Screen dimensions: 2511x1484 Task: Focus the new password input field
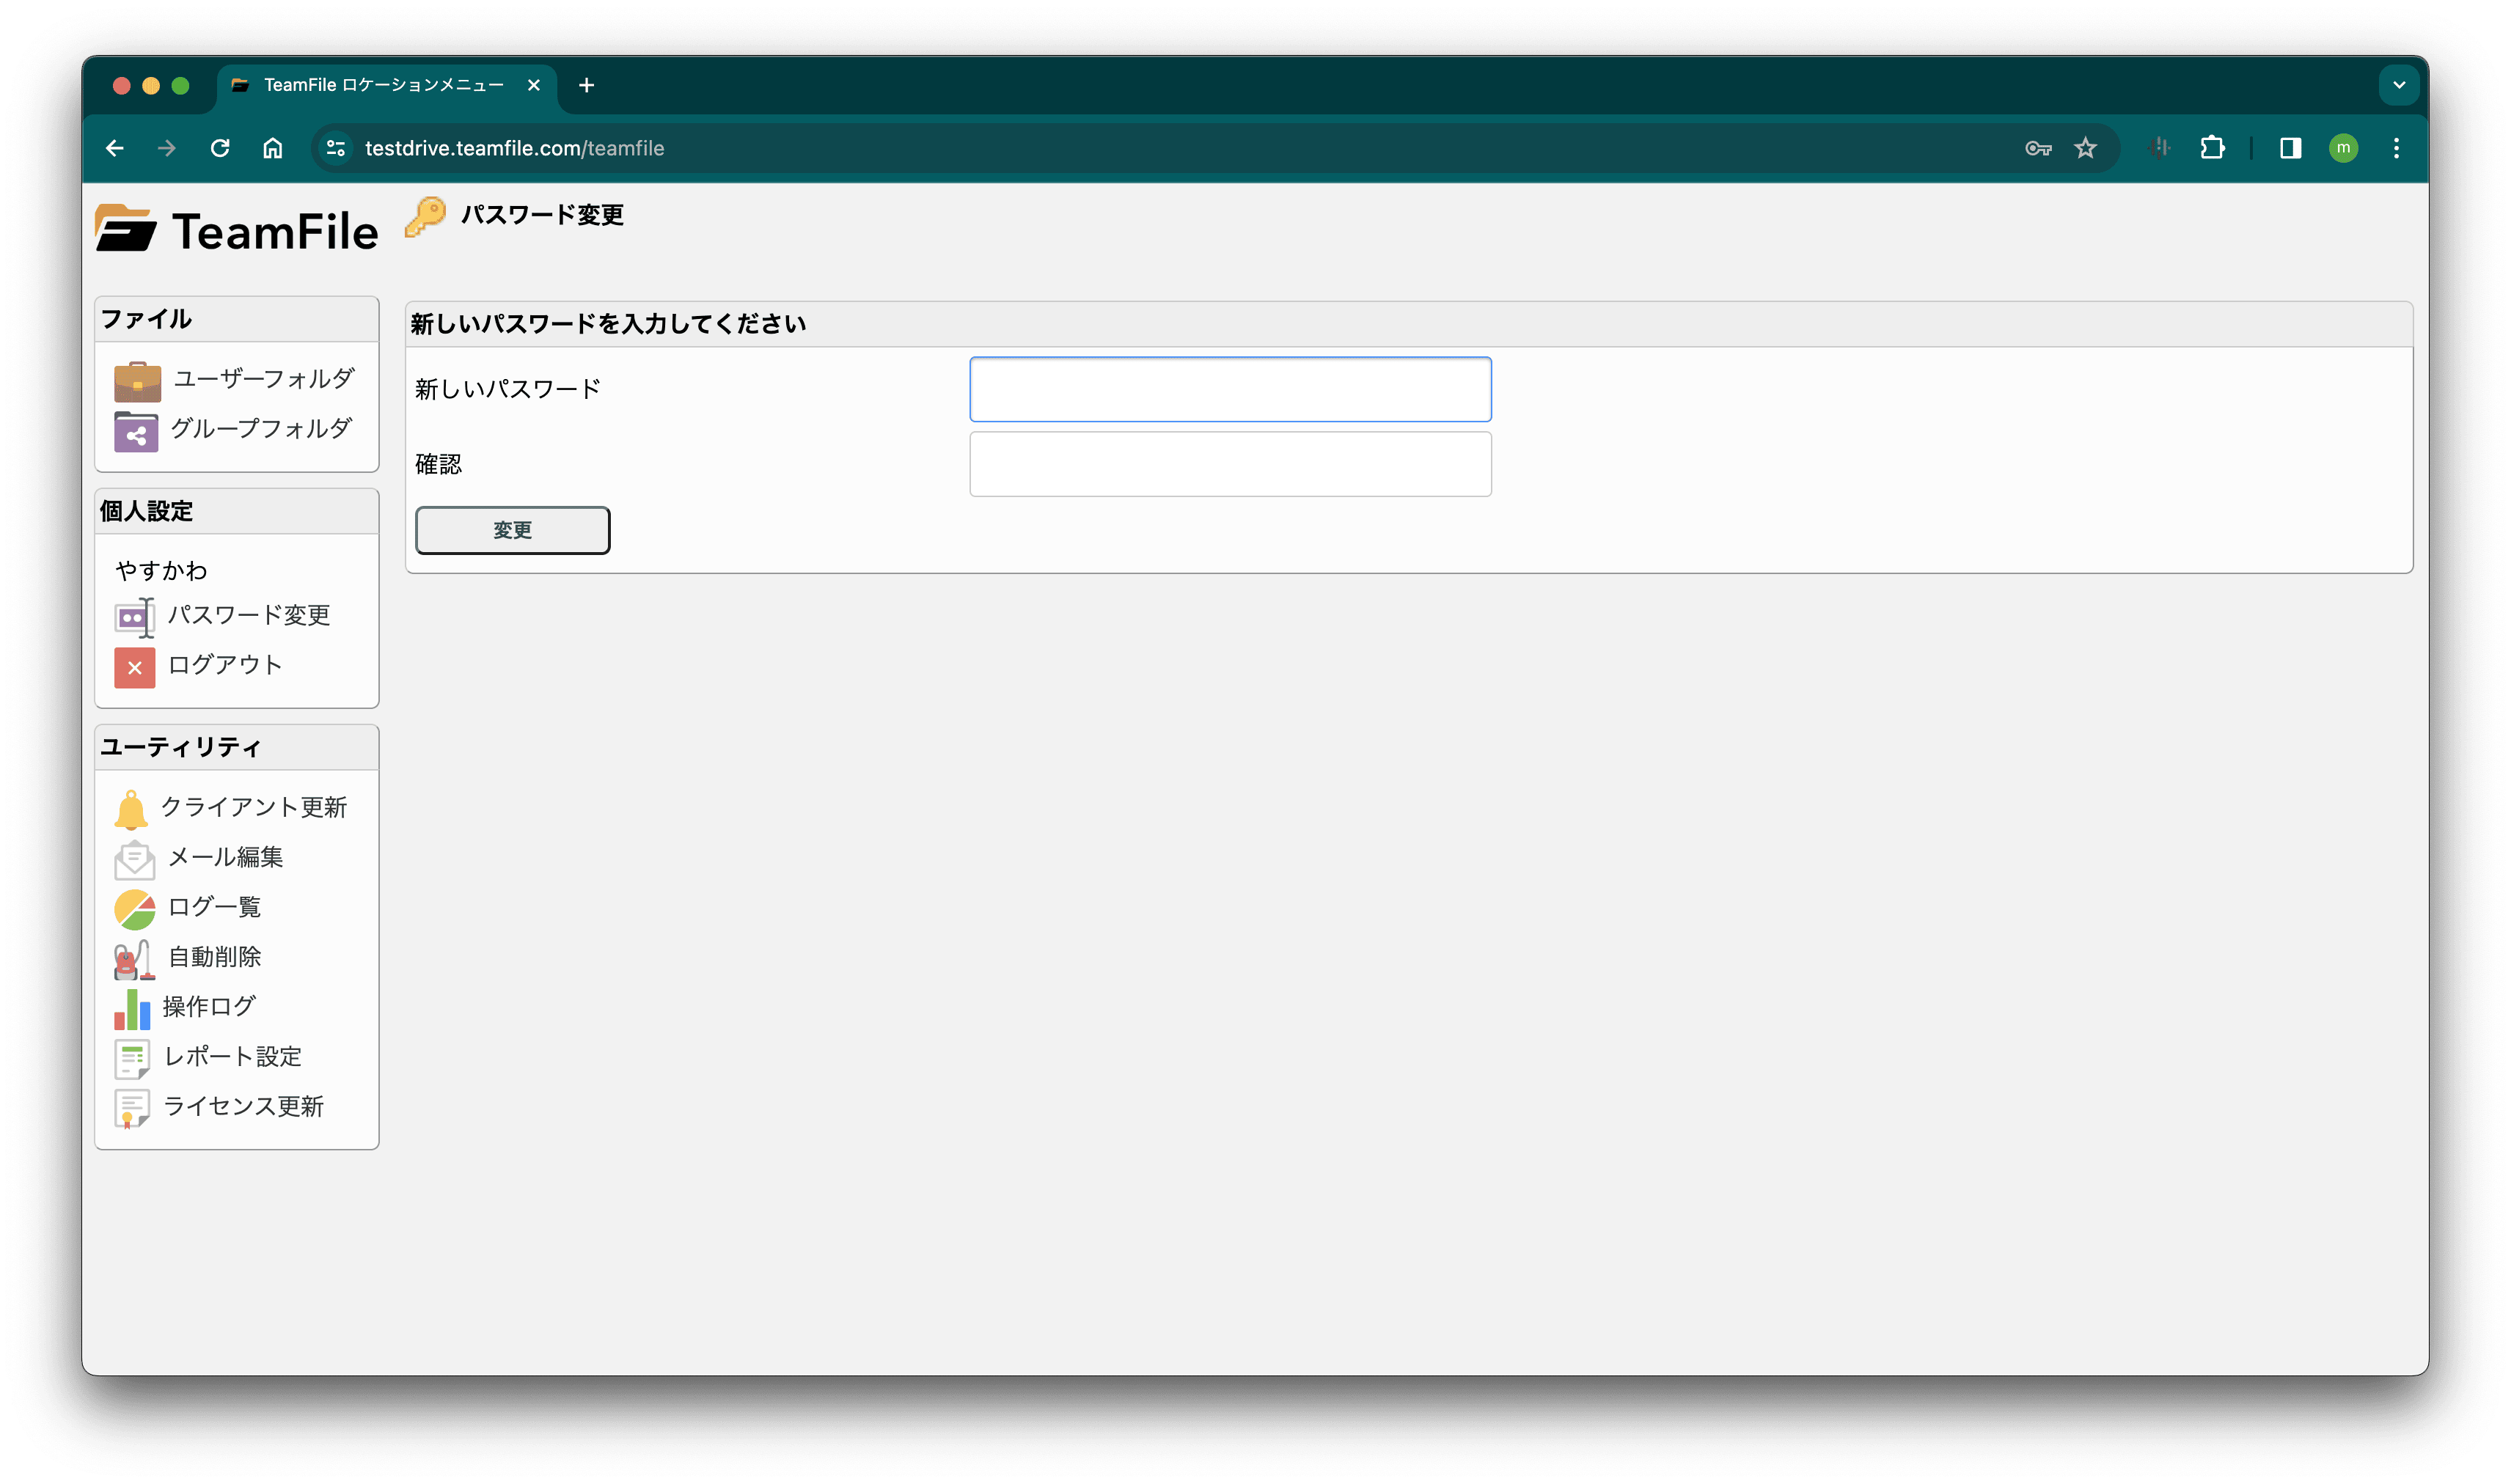1229,389
